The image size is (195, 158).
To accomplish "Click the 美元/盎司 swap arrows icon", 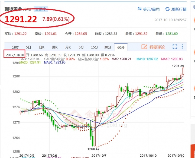I will (x=139, y=9).
